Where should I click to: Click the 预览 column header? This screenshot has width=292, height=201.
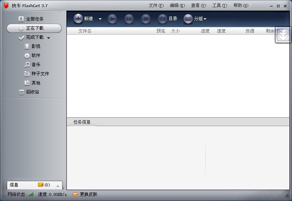point(161,31)
